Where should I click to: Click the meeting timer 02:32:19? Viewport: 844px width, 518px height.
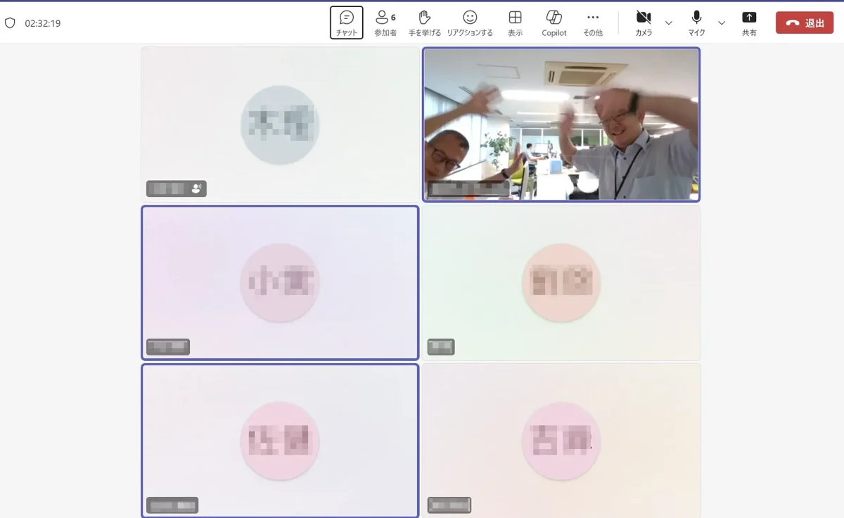(x=43, y=23)
